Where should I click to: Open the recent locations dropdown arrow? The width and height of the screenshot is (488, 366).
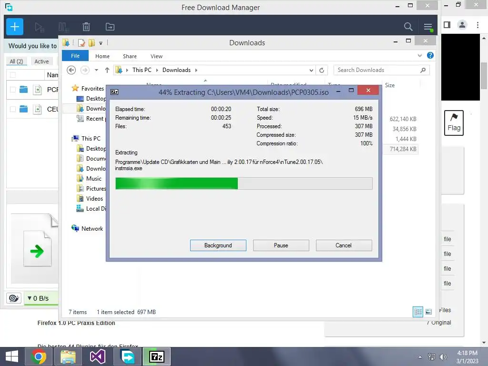[96, 70]
